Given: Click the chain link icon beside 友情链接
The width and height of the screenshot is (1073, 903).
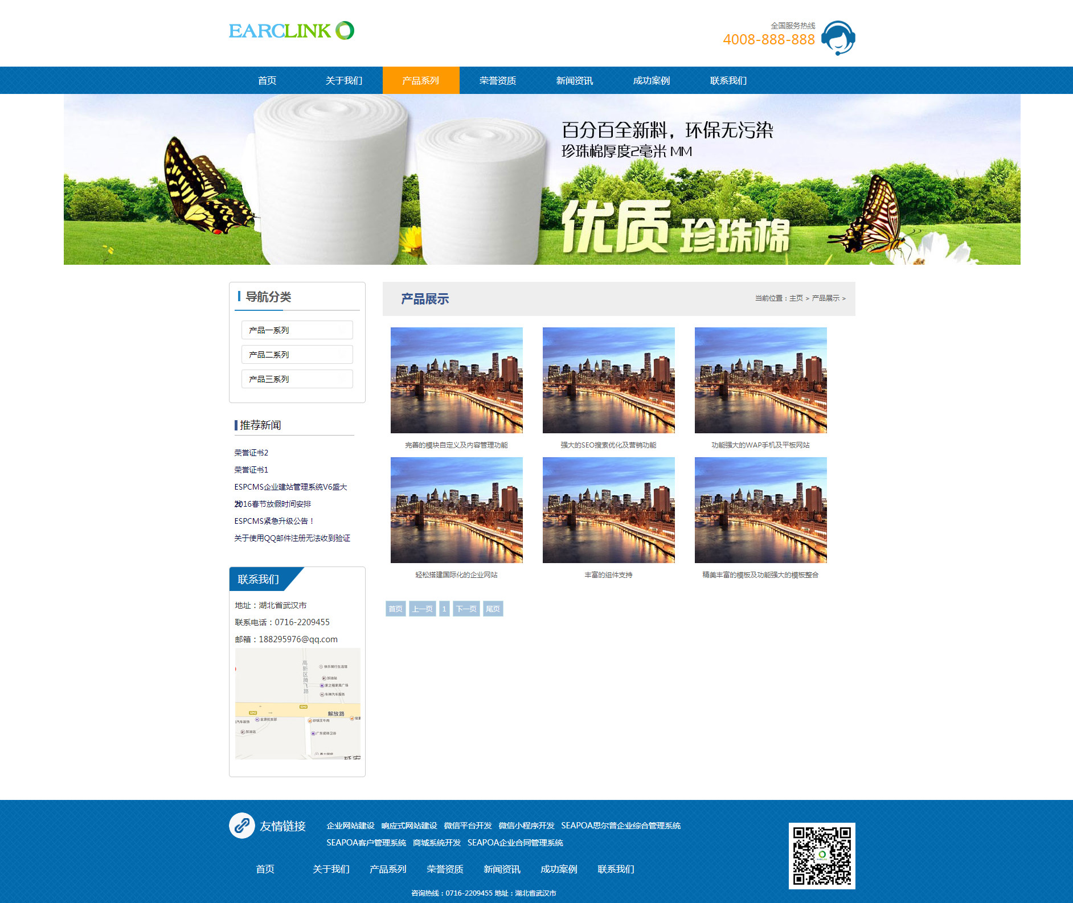Looking at the screenshot, I should tap(242, 826).
